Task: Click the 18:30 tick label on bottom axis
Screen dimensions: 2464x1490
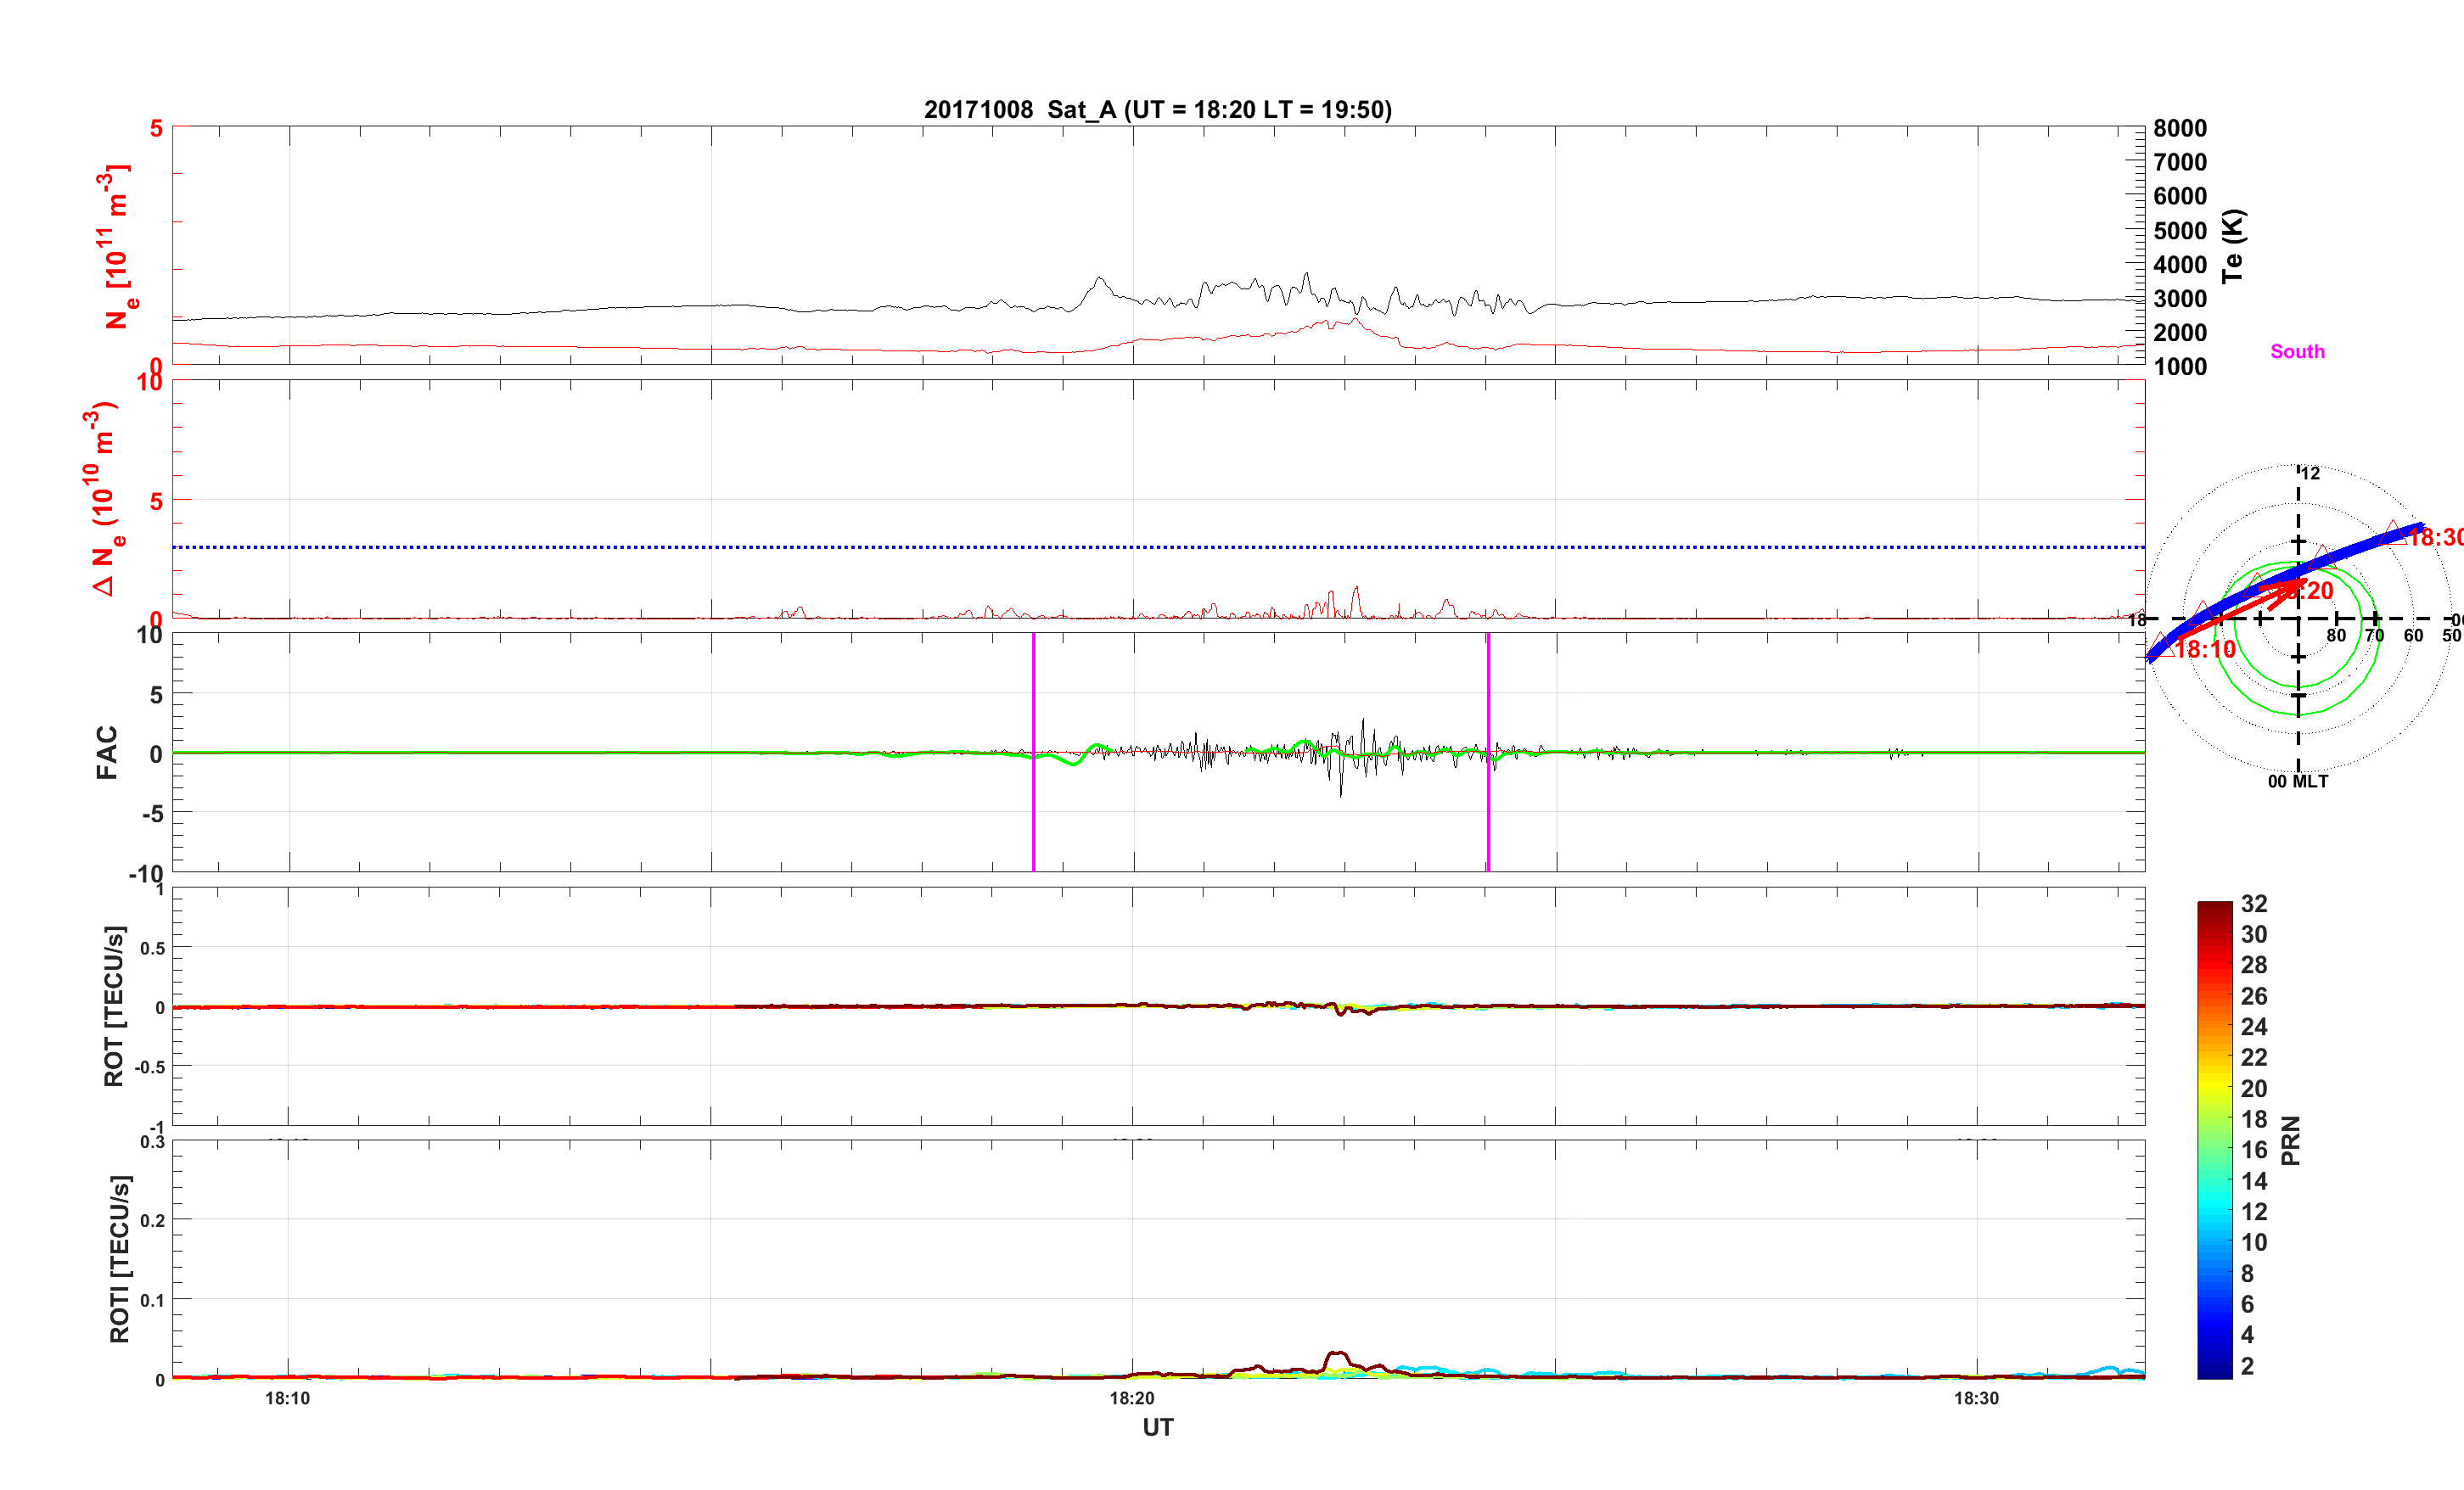Action: point(1976,1398)
